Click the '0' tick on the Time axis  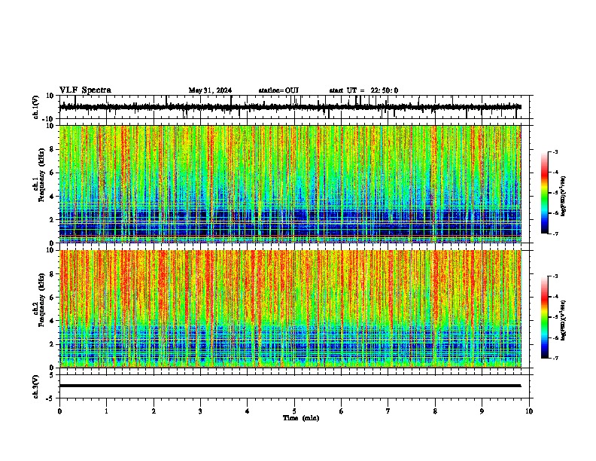(x=59, y=411)
